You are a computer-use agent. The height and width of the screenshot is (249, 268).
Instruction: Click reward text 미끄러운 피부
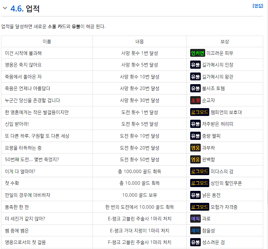coord(220,53)
